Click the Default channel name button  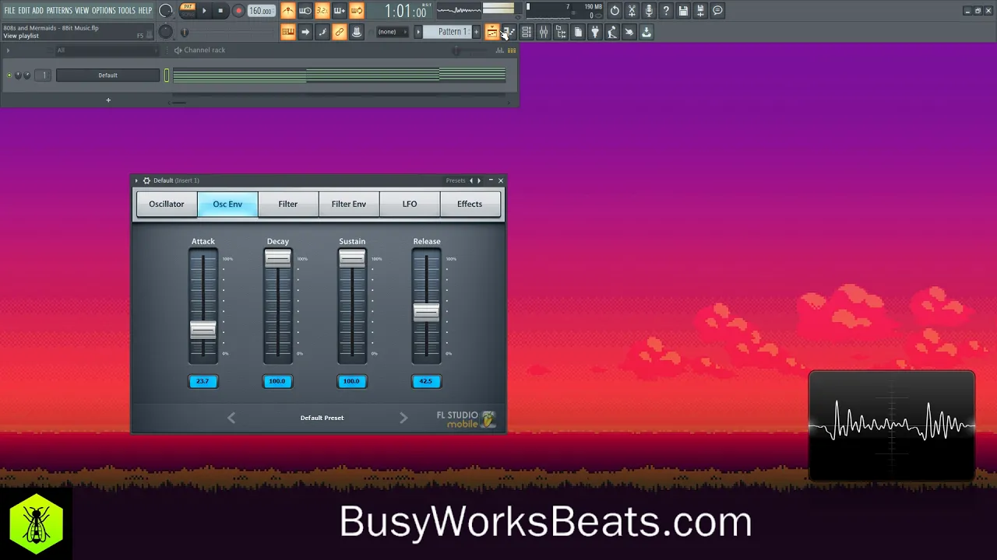107,75
